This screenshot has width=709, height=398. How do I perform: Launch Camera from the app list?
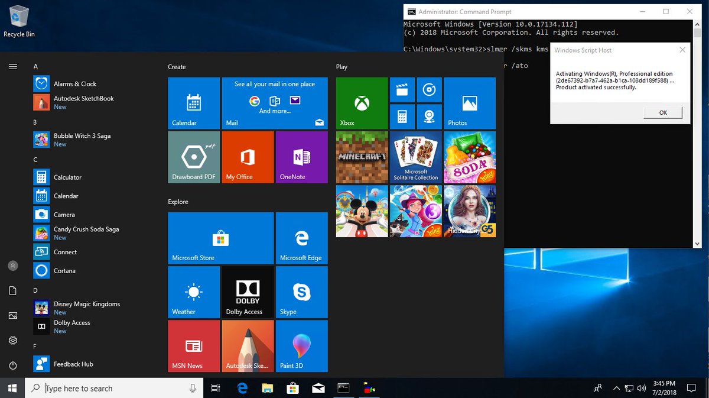click(x=95, y=215)
